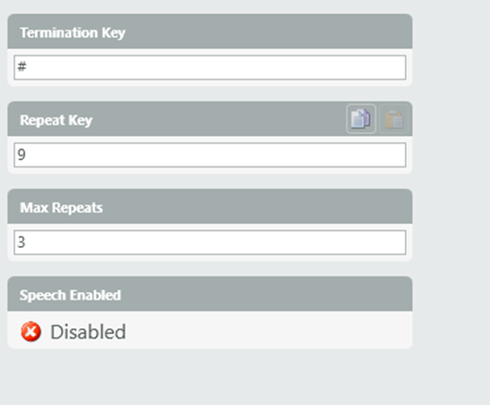Screen dimensions: 490x405
Task: Select the Max Repeats header label
Action: (61, 207)
